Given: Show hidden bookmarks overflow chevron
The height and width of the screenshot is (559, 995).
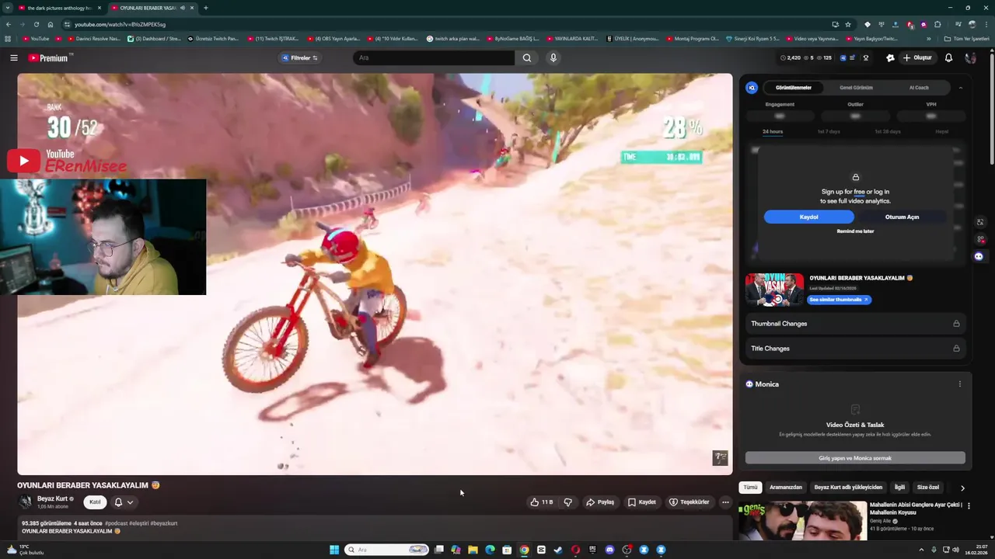Looking at the screenshot, I should (928, 39).
